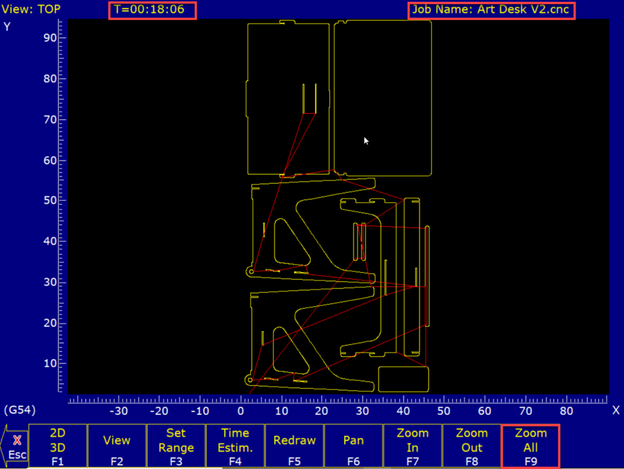Zoom Out using F8

pos(471,445)
